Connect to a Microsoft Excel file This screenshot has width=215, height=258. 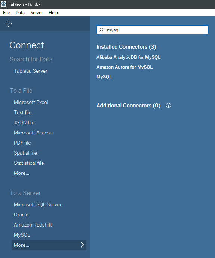click(x=31, y=102)
